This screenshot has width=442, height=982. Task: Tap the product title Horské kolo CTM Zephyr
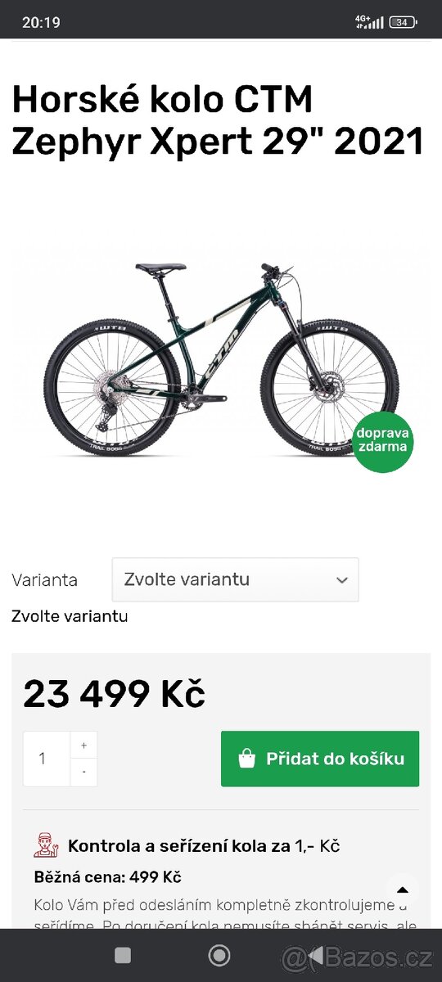coord(218,121)
